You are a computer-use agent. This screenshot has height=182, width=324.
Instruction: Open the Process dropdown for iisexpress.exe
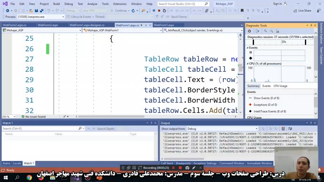click(63, 17)
